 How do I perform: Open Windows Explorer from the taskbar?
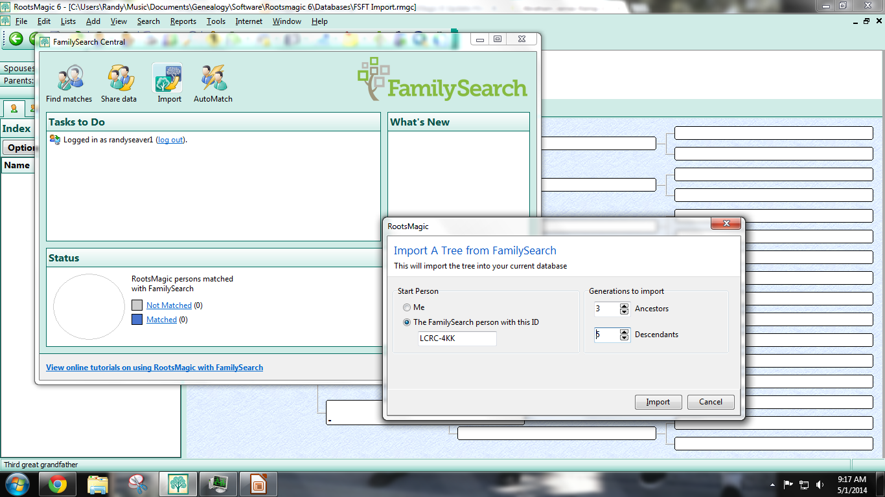tap(98, 484)
